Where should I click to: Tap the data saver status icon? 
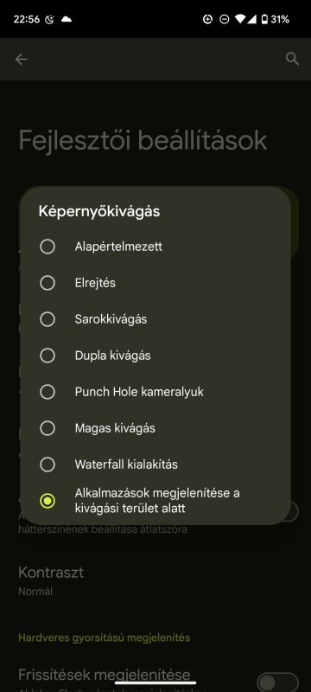[207, 19]
